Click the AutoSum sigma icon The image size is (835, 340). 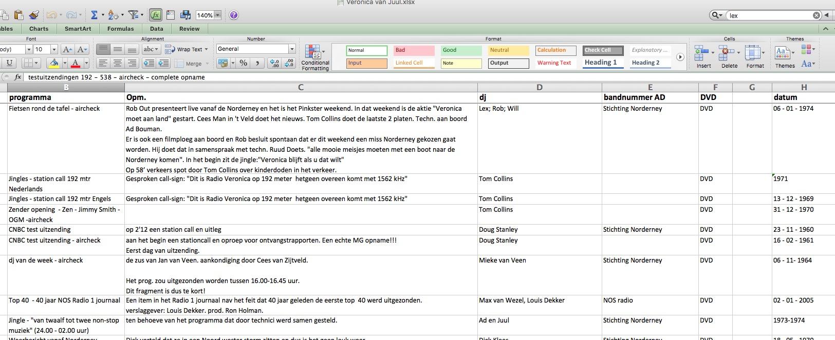(94, 15)
